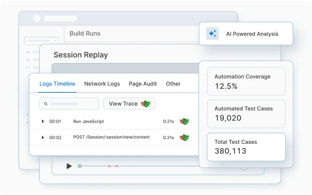Image resolution: width=312 pixels, height=195 pixels.
Task: Click the first bar chart sidebar icon
Action: [x=27, y=52]
